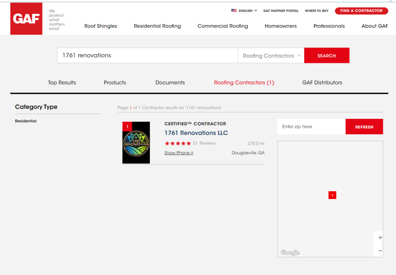396x275 pixels.
Task: Click the US flag icon
Action: (x=234, y=10)
